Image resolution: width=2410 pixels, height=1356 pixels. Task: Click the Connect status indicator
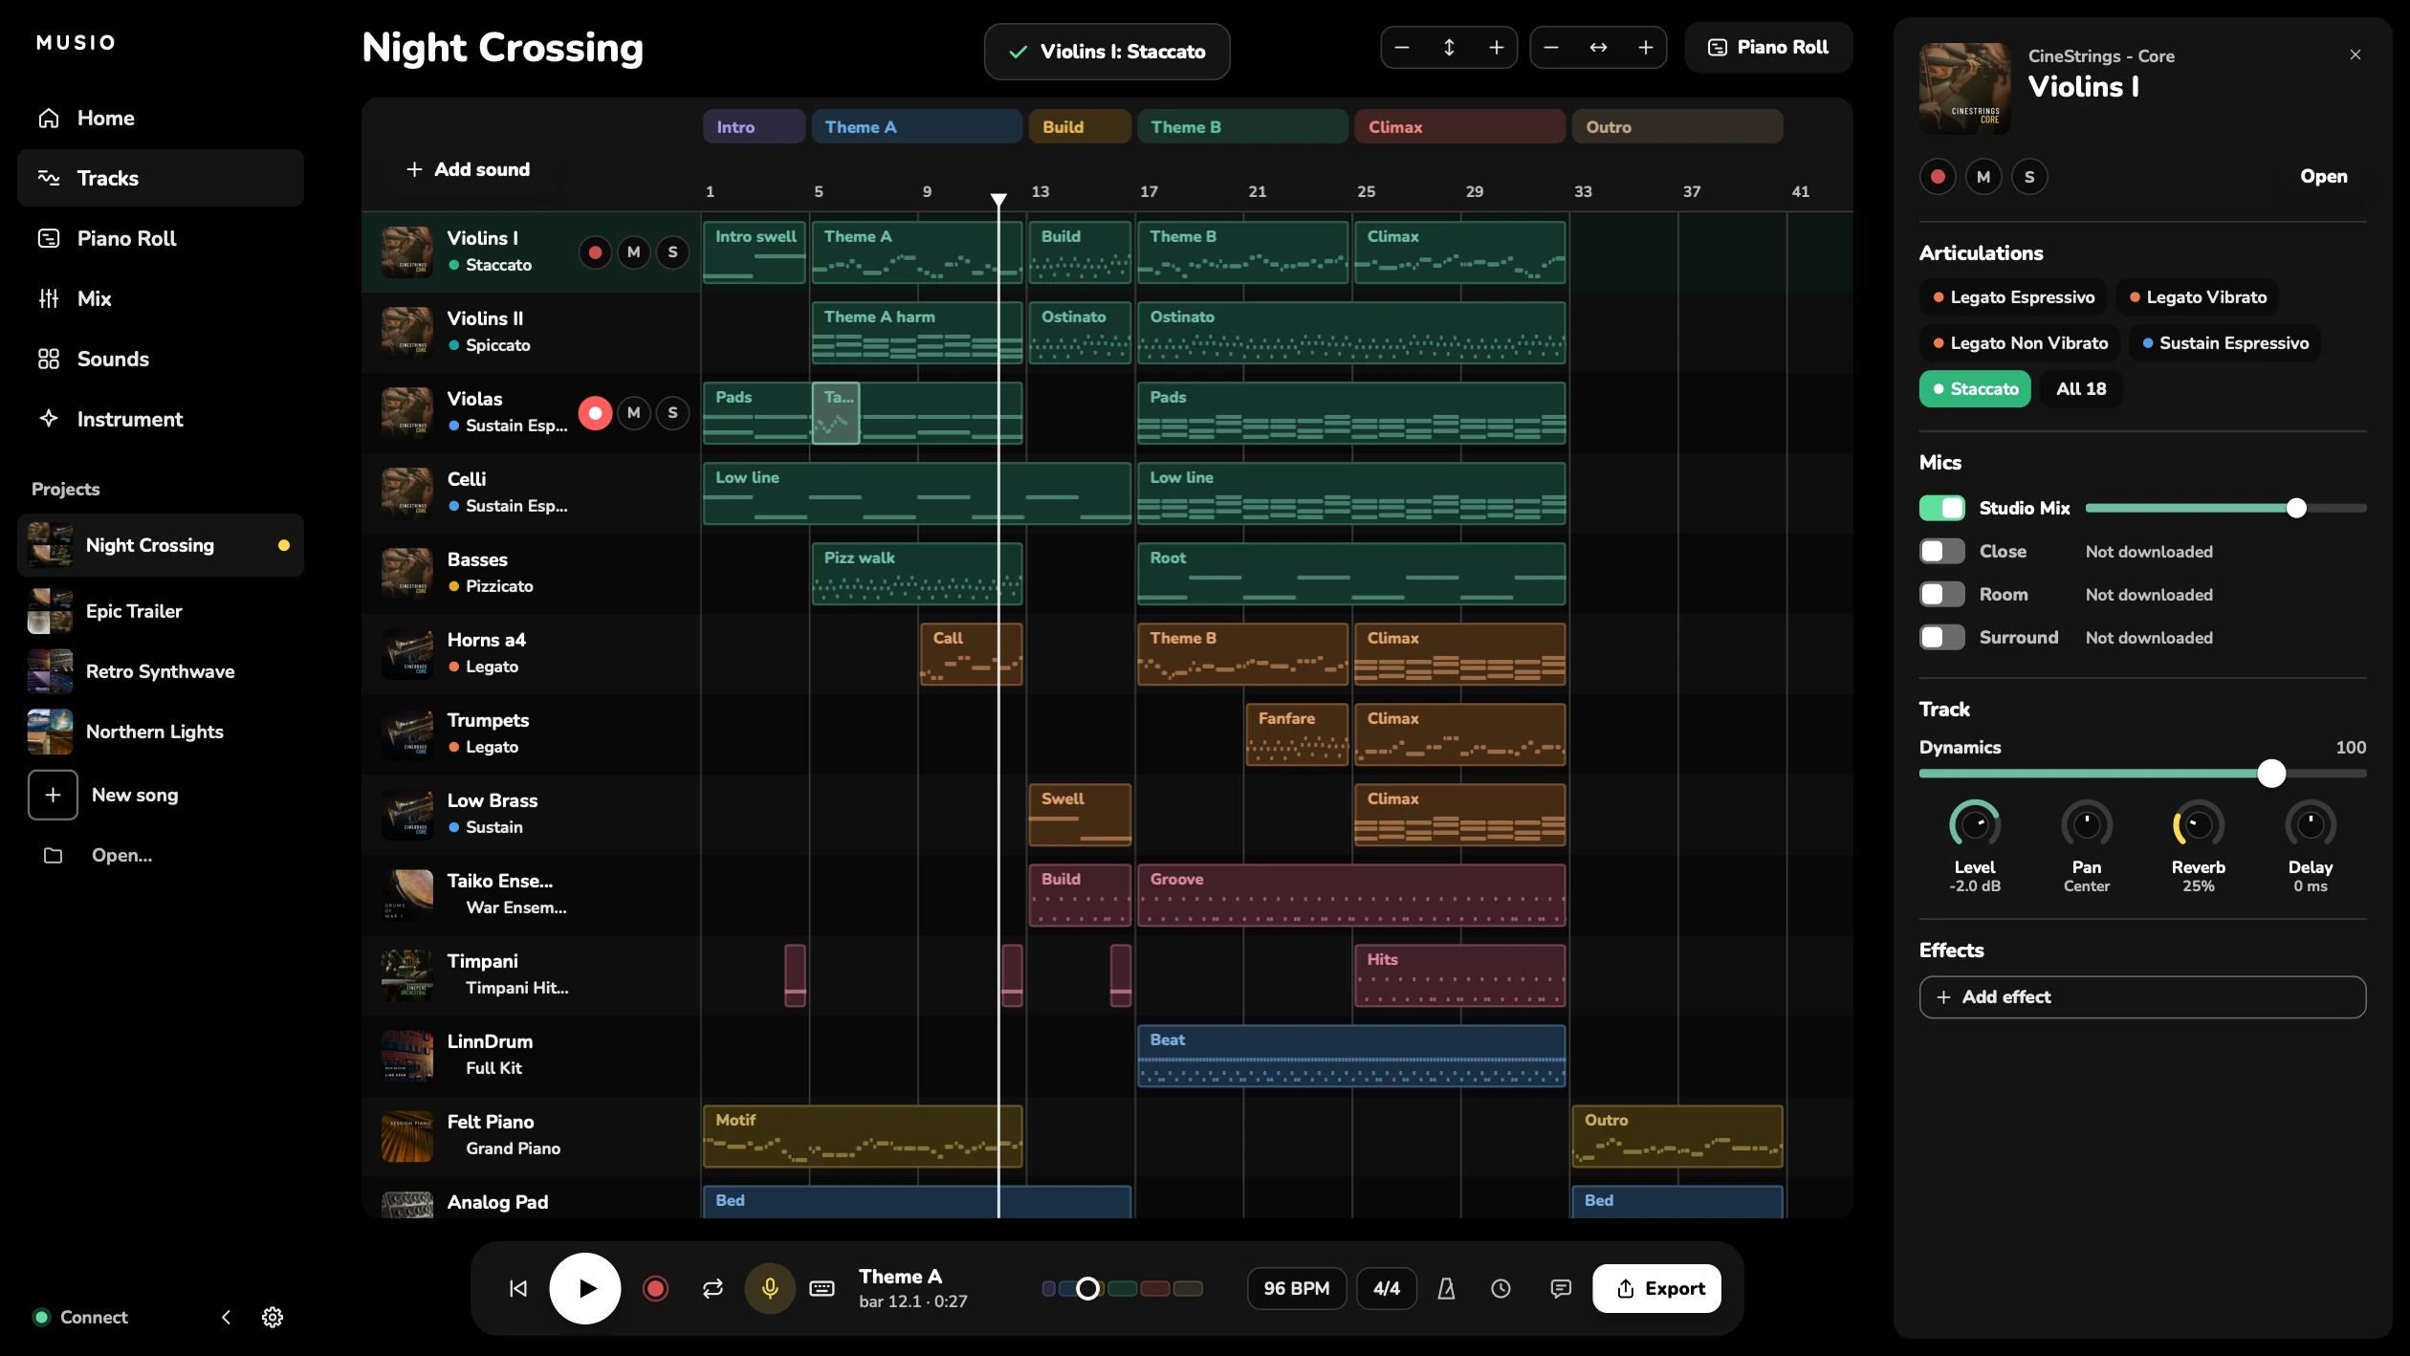pos(80,1317)
